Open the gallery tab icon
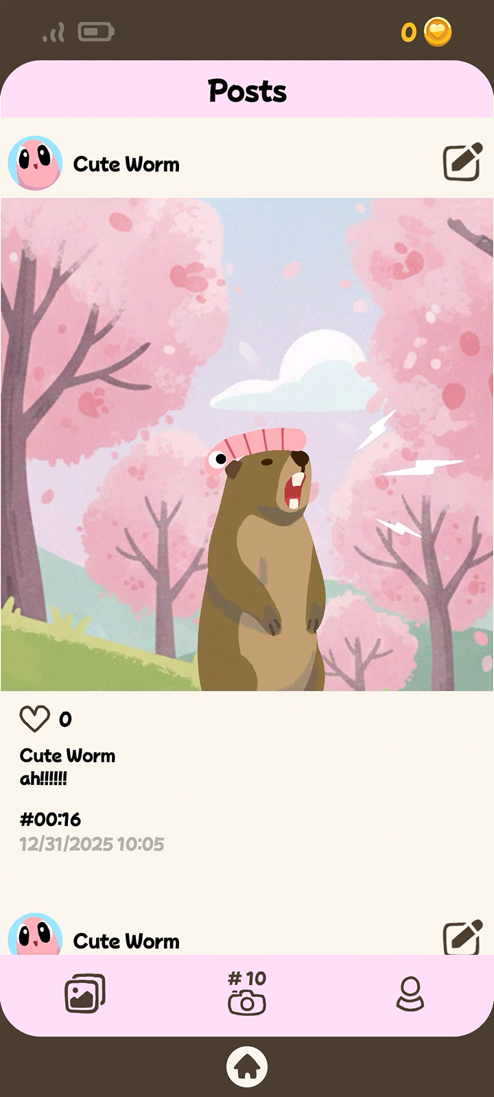The width and height of the screenshot is (494, 1097). [85, 993]
